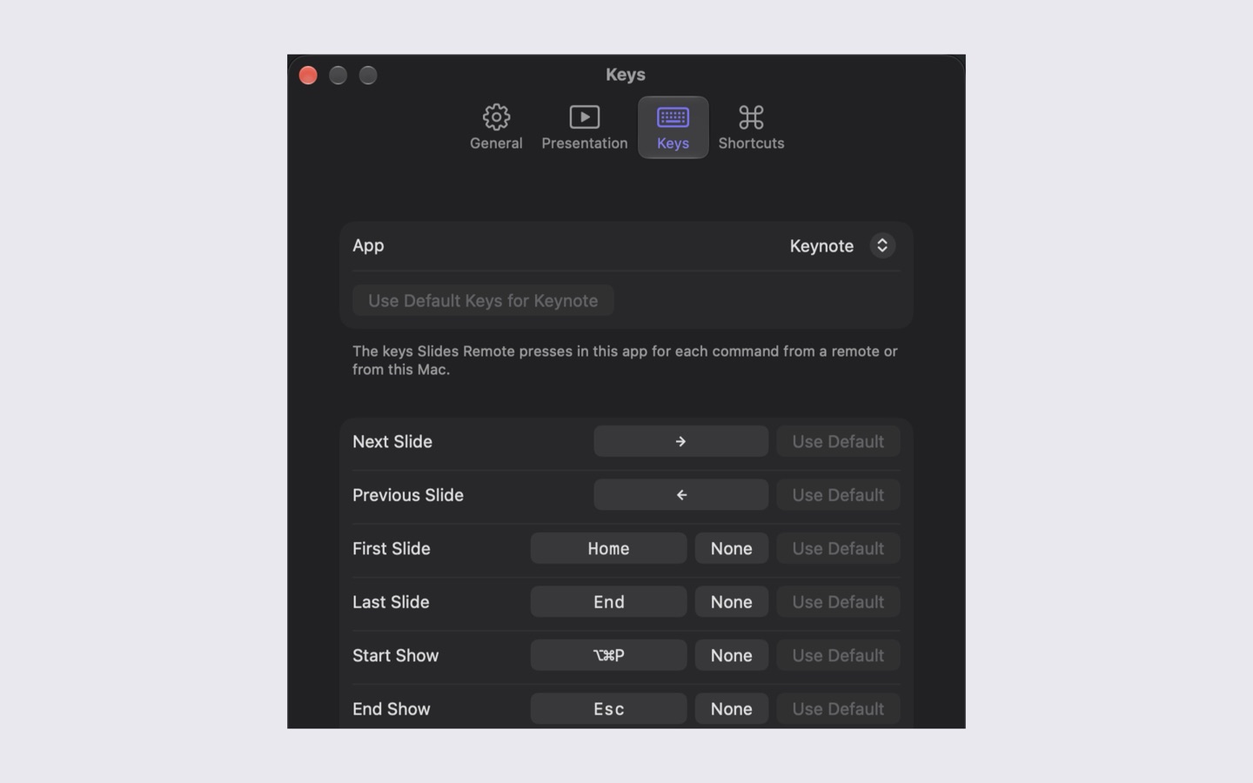Switch to the Presentation tab

(x=584, y=127)
